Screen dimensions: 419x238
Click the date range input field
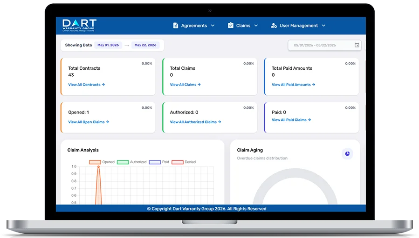point(324,45)
